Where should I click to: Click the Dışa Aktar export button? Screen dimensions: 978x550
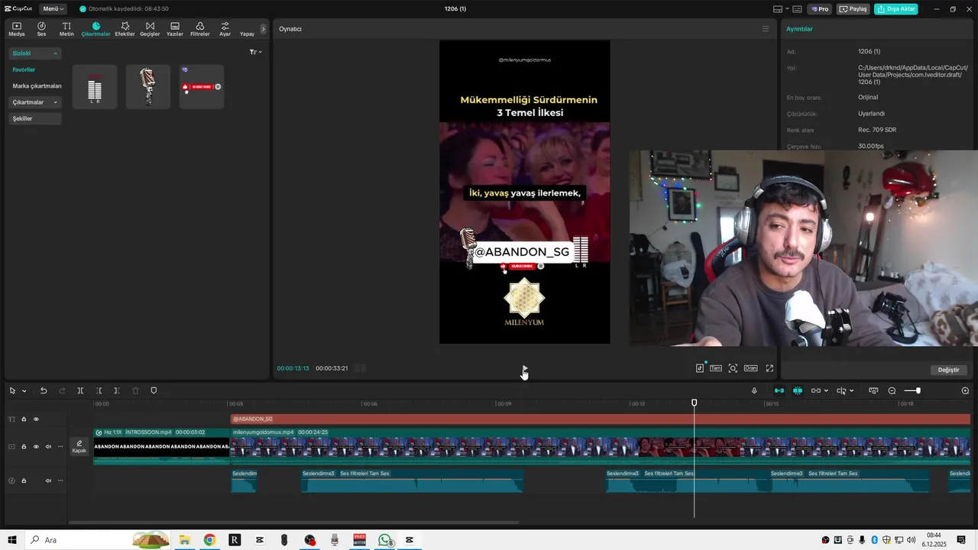895,9
